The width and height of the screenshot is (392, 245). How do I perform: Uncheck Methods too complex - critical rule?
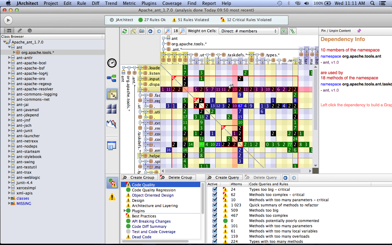tap(215, 195)
